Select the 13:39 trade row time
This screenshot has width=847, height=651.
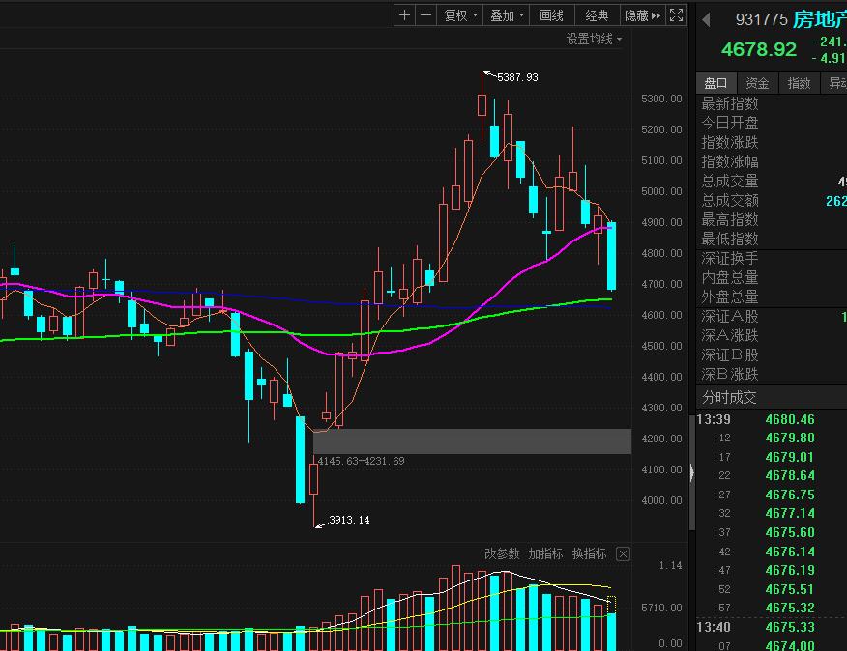point(714,419)
